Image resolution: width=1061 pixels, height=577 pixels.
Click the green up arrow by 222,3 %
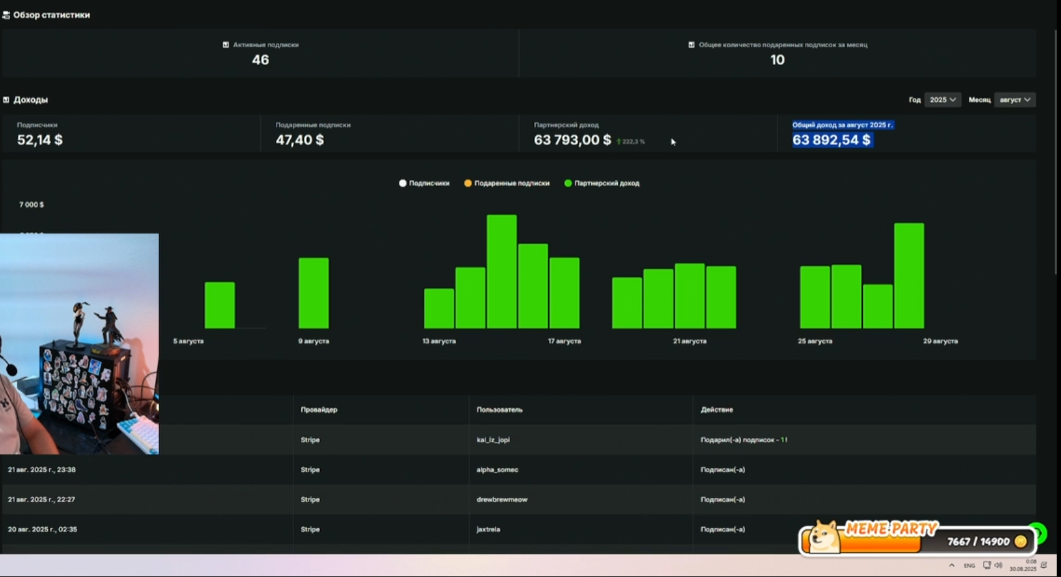619,142
